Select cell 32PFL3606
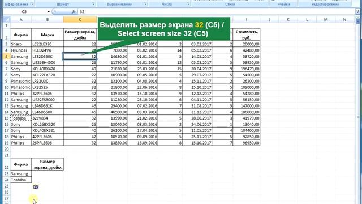This screenshot has height=204, width=362. point(48,93)
